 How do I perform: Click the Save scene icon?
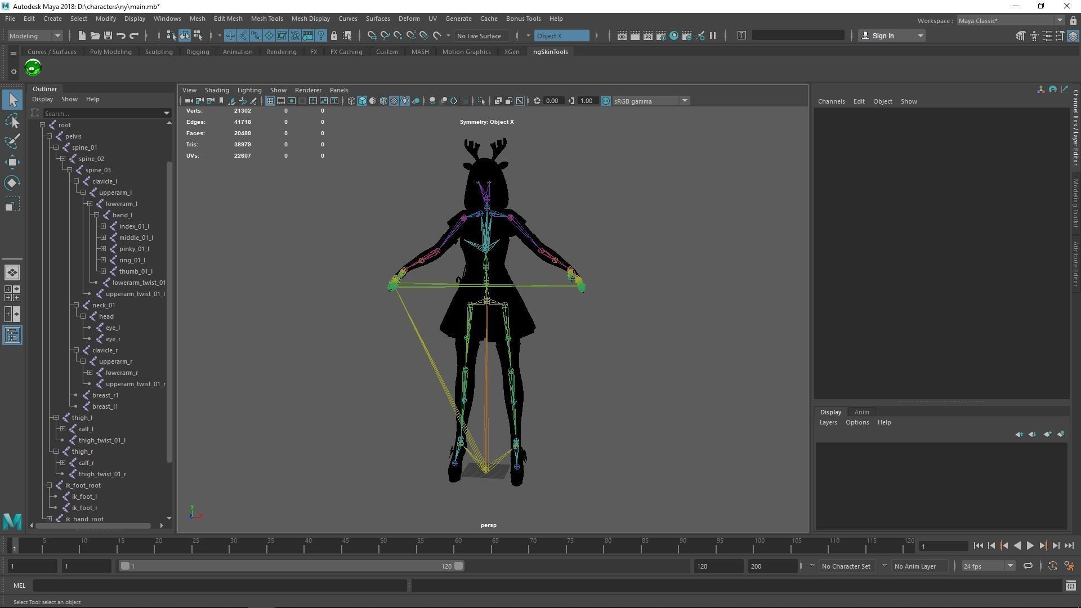[108, 36]
